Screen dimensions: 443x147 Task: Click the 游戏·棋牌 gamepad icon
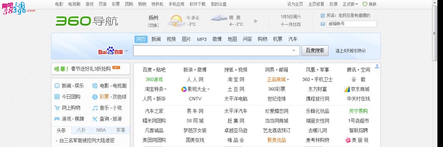57,119
